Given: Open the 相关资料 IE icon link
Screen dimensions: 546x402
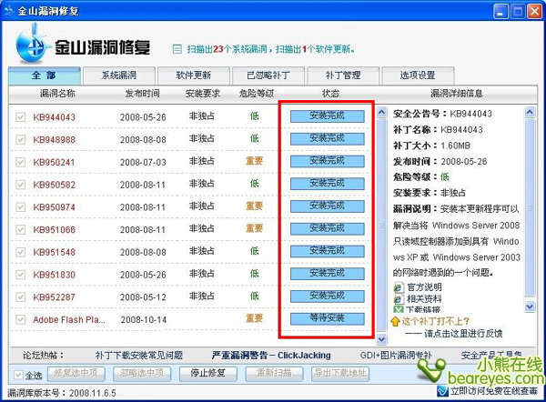Looking at the screenshot, I should pyautogui.click(x=398, y=299).
